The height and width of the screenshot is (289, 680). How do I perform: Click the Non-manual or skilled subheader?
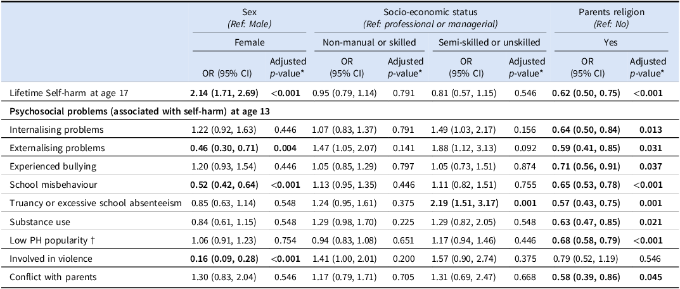(x=369, y=42)
